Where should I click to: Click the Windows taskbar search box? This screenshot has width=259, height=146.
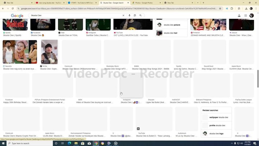pyautogui.click(x=30, y=143)
